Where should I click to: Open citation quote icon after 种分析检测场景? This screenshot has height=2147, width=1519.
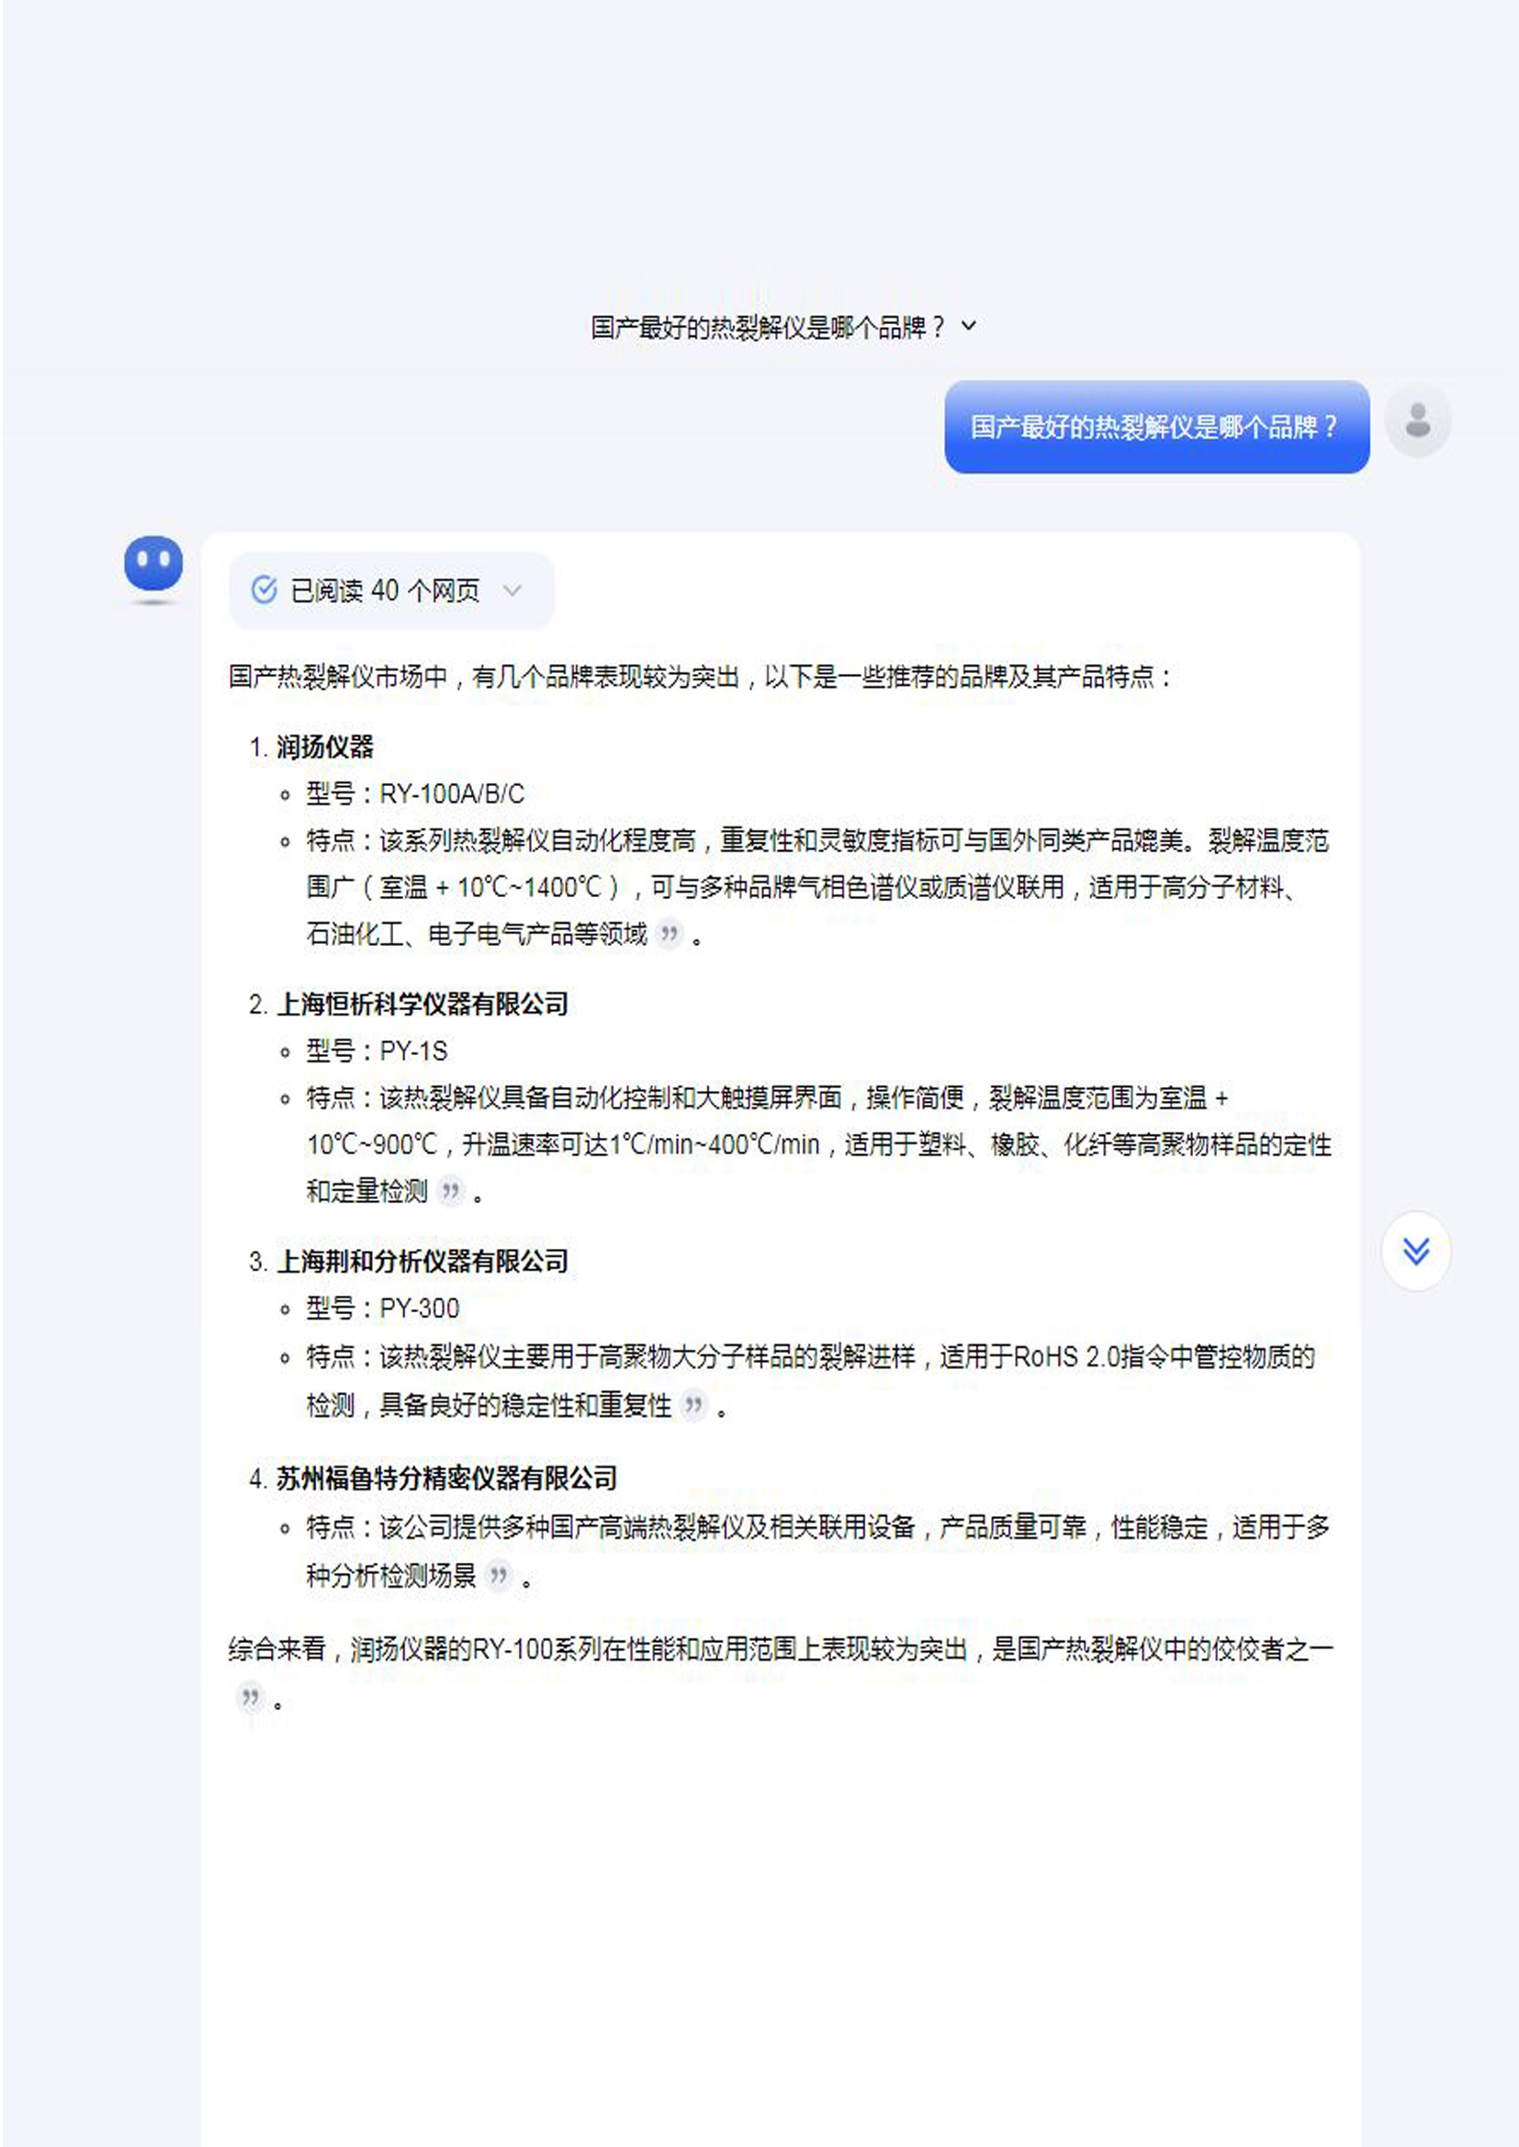click(x=500, y=1576)
